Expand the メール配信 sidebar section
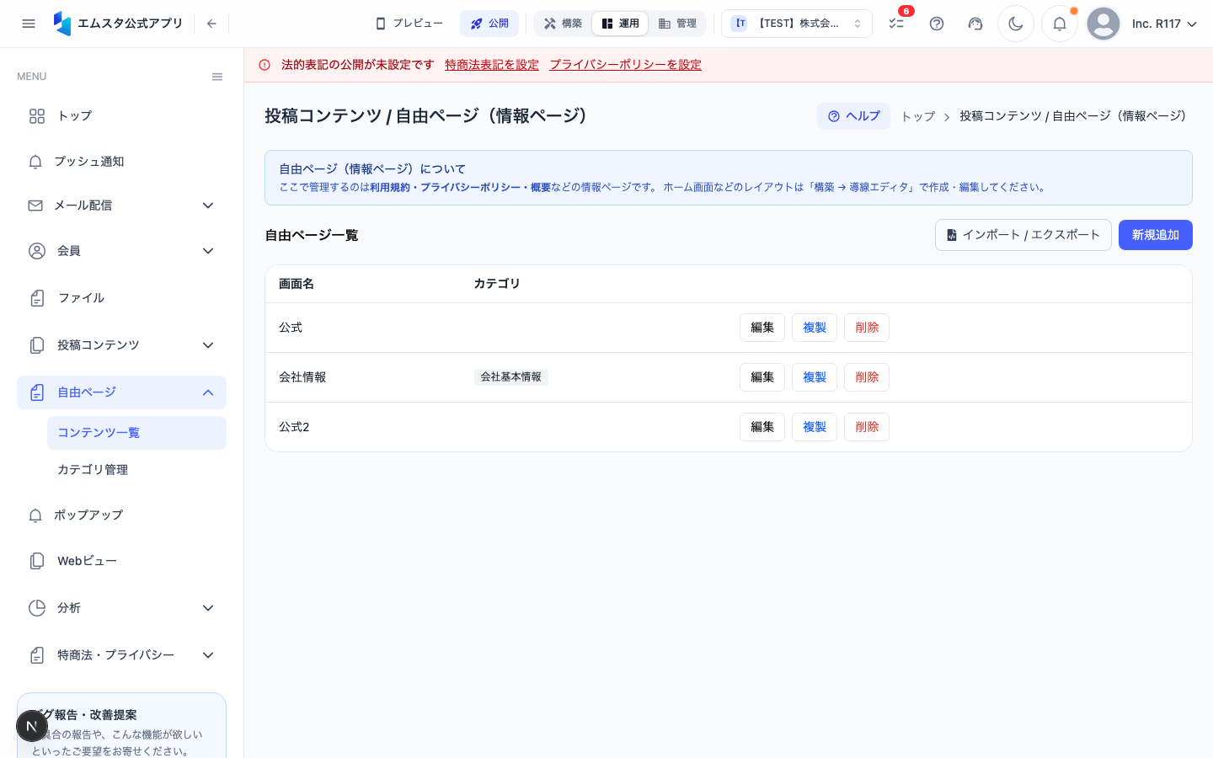 click(x=121, y=206)
